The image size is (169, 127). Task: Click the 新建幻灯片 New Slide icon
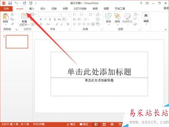pyautogui.click(x=24, y=16)
